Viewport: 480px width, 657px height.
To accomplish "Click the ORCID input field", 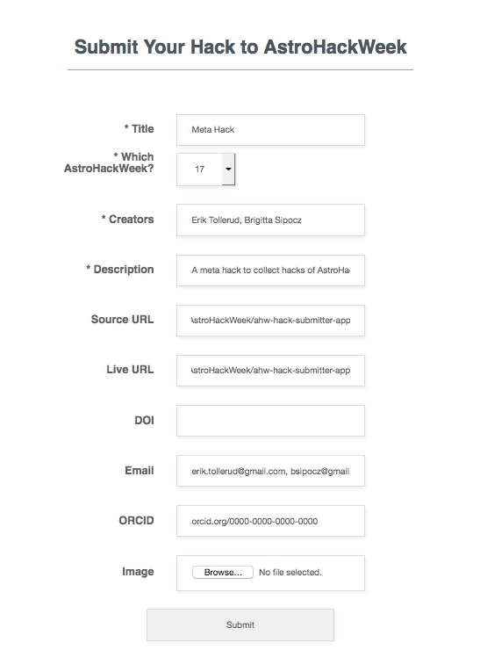I will [x=270, y=521].
